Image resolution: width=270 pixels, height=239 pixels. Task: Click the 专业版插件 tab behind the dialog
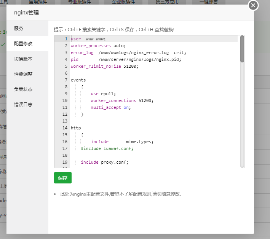pyautogui.click(x=80, y=2)
